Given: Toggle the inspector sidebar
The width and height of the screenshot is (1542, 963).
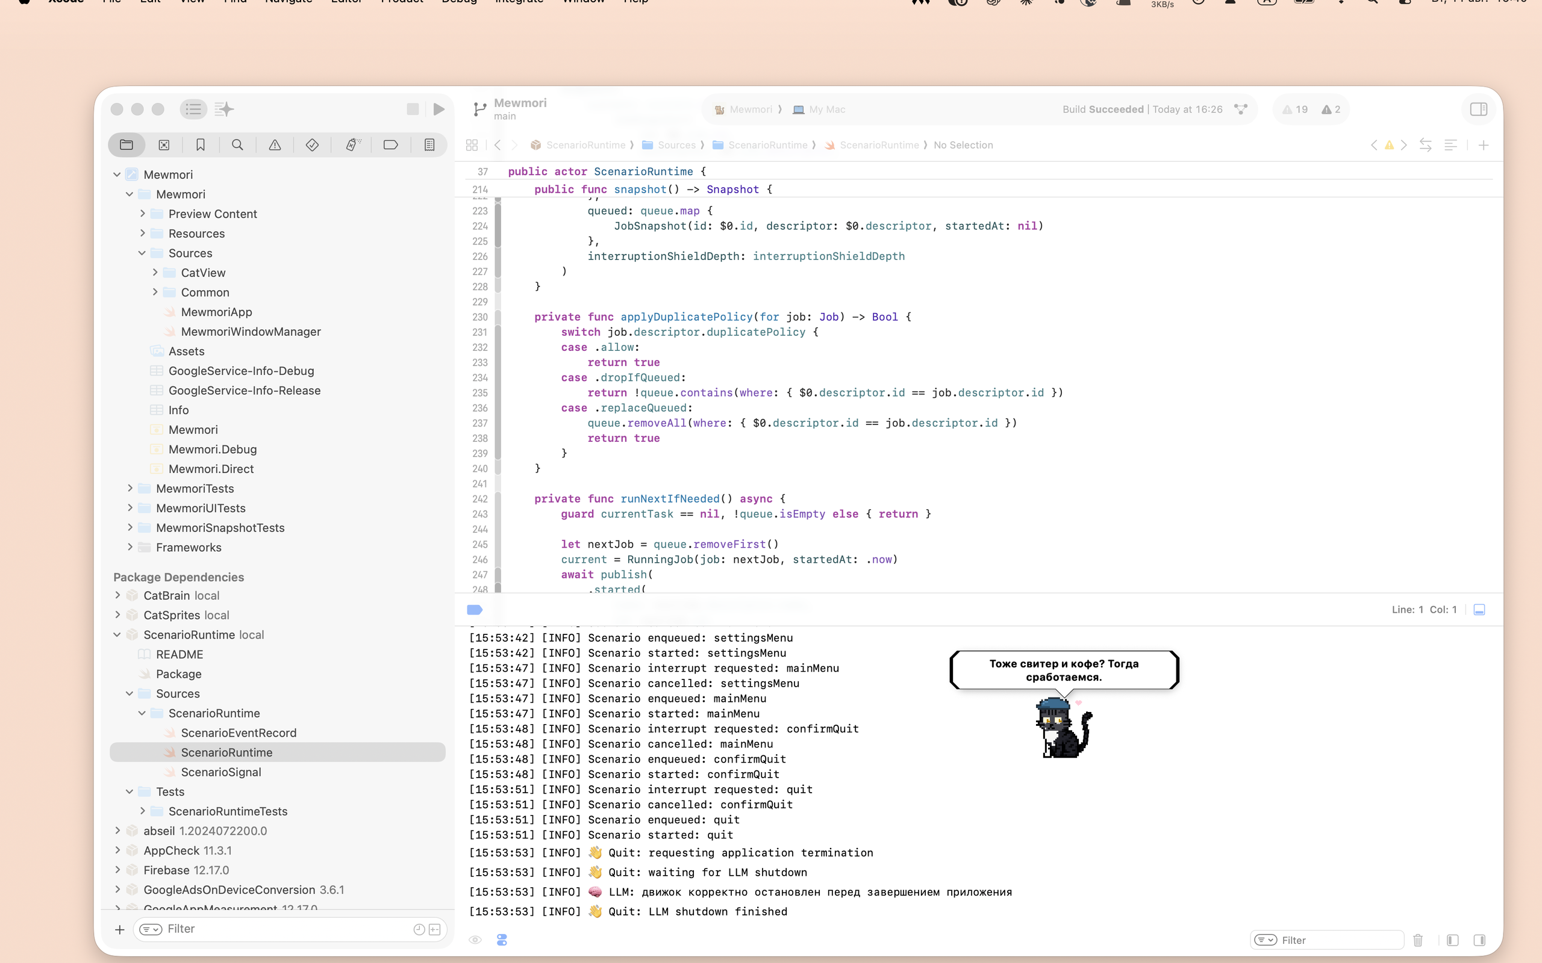Looking at the screenshot, I should (x=1478, y=110).
